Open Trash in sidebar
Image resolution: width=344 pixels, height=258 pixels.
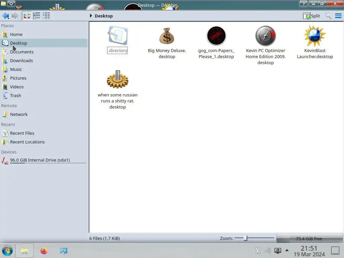click(44, 96)
